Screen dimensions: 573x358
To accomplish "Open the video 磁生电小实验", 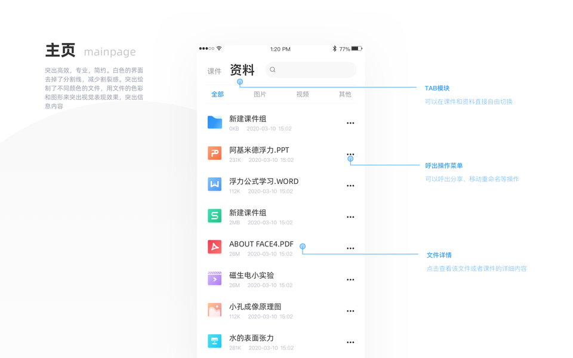I will pos(251,276).
